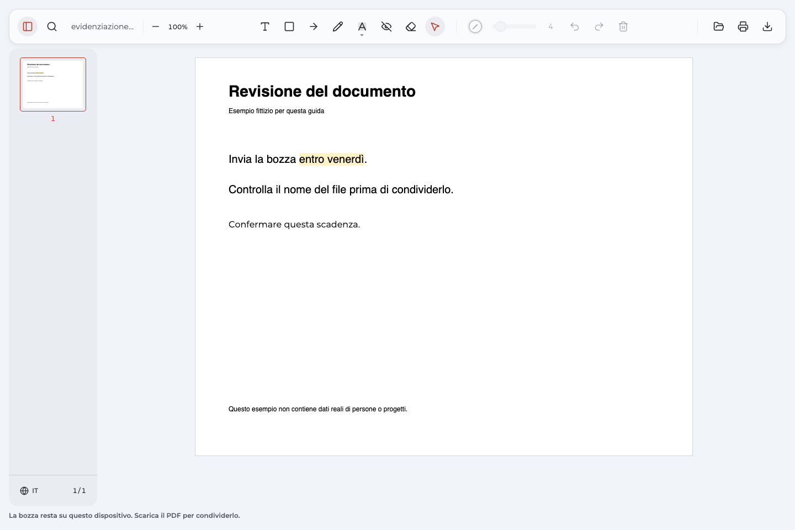The height and width of the screenshot is (530, 795).
Task: Select the Eraser tool
Action: pos(411,26)
